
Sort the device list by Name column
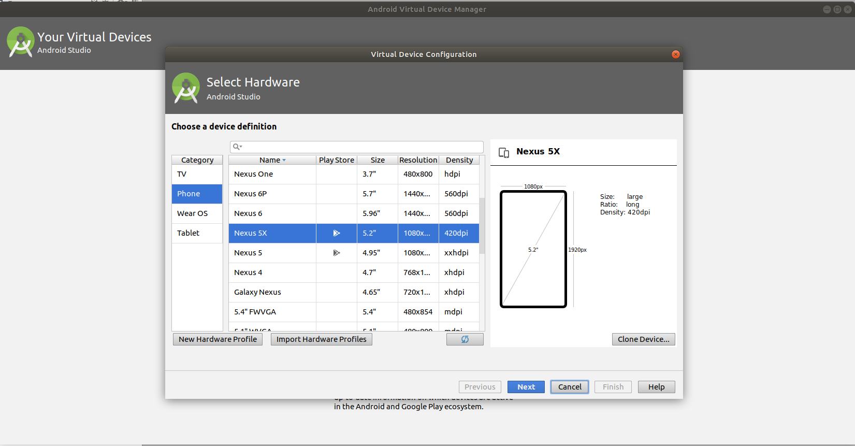tap(272, 160)
